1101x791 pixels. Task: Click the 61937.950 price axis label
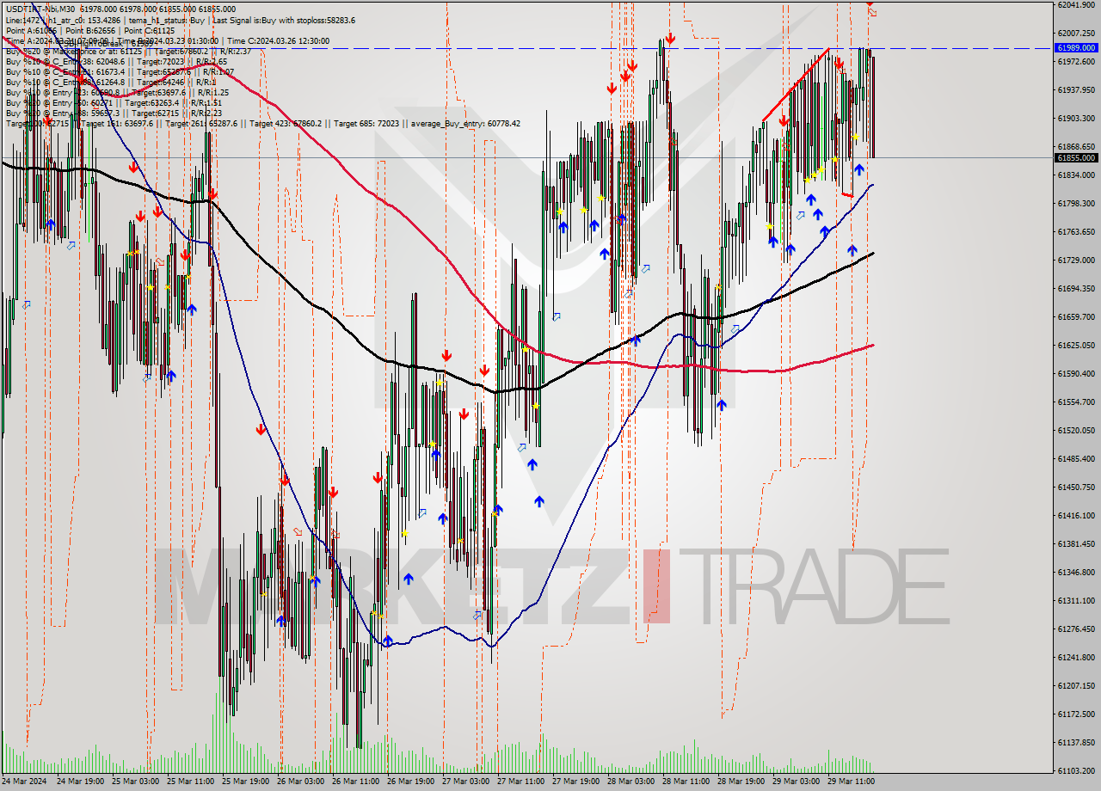pyautogui.click(x=1076, y=89)
